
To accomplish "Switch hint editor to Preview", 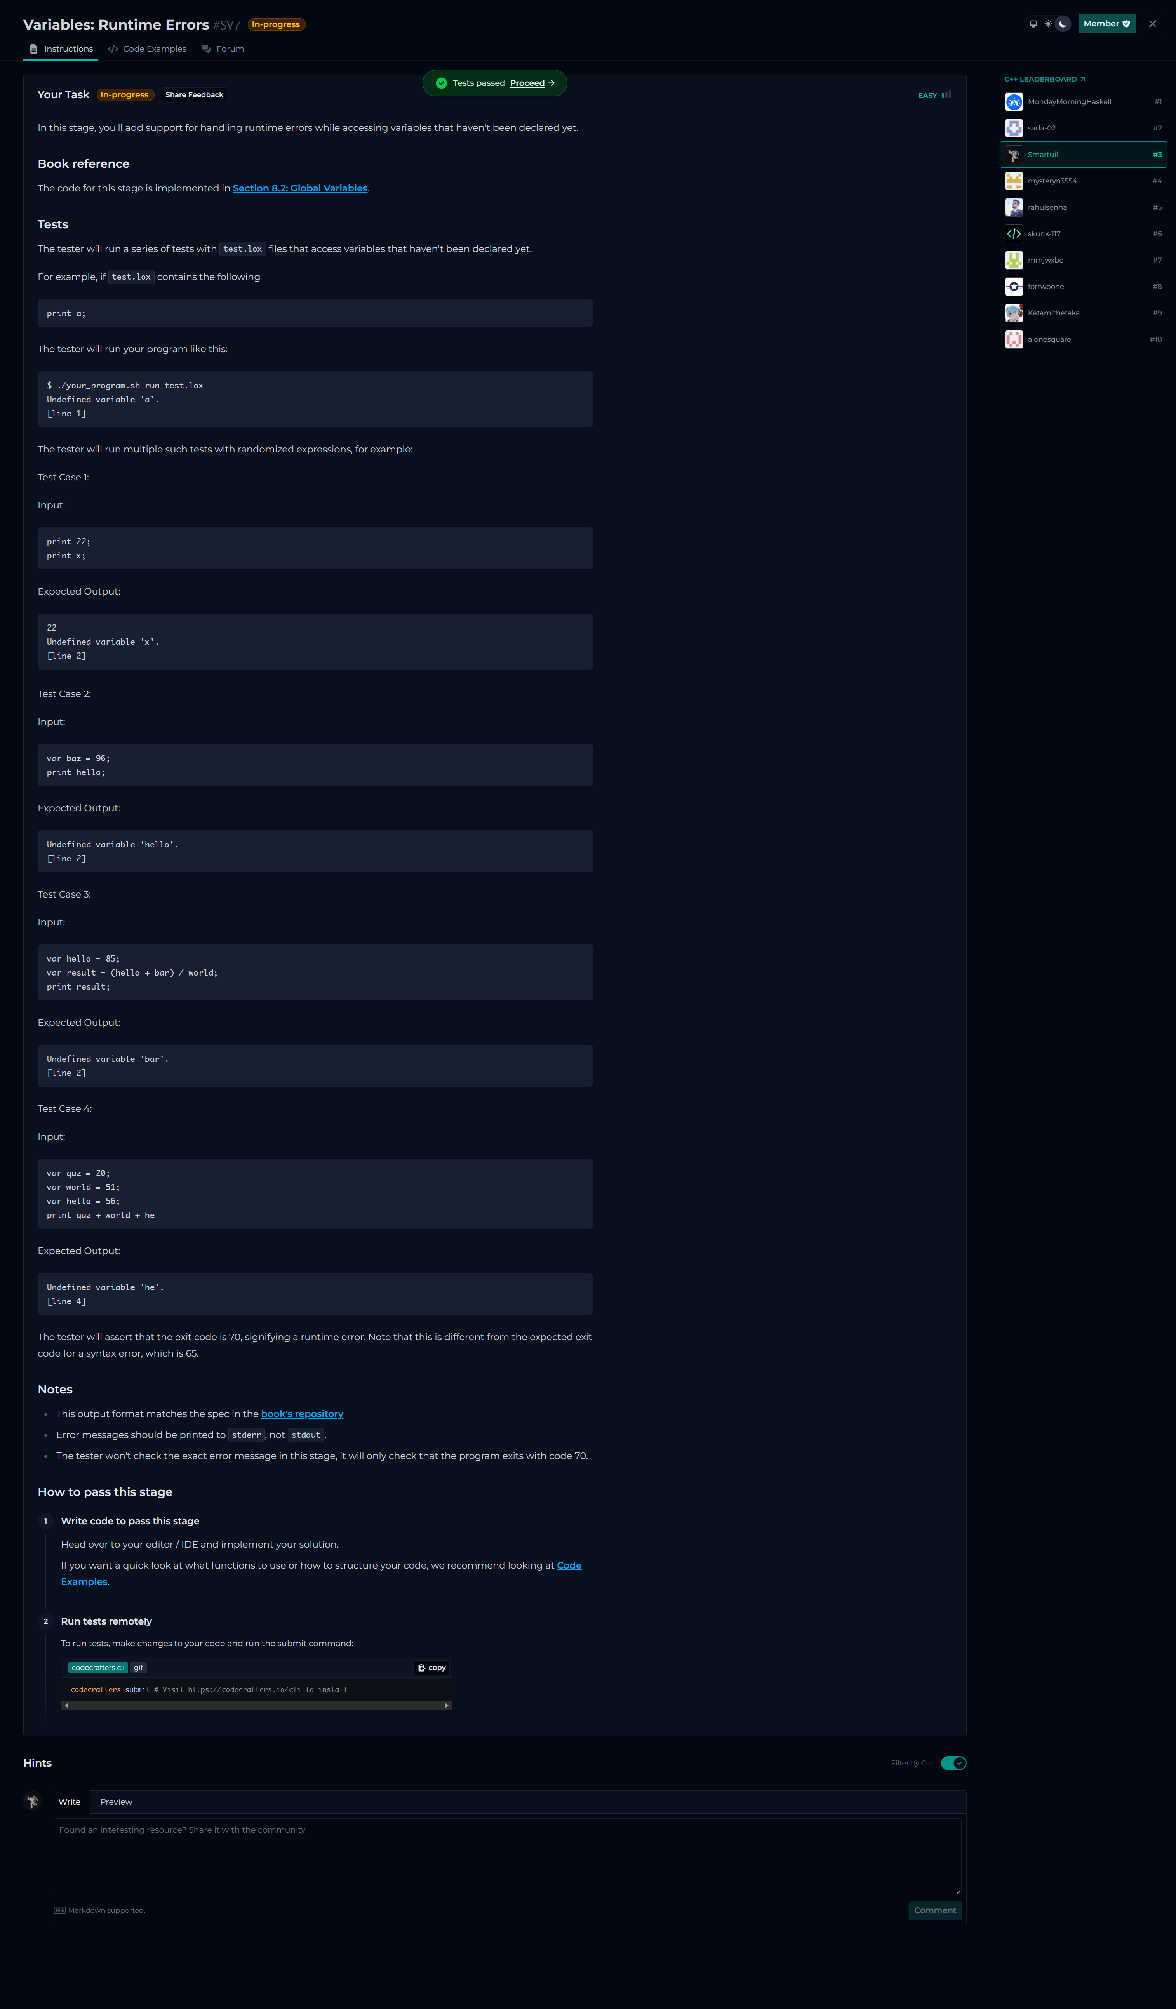I will [117, 1802].
